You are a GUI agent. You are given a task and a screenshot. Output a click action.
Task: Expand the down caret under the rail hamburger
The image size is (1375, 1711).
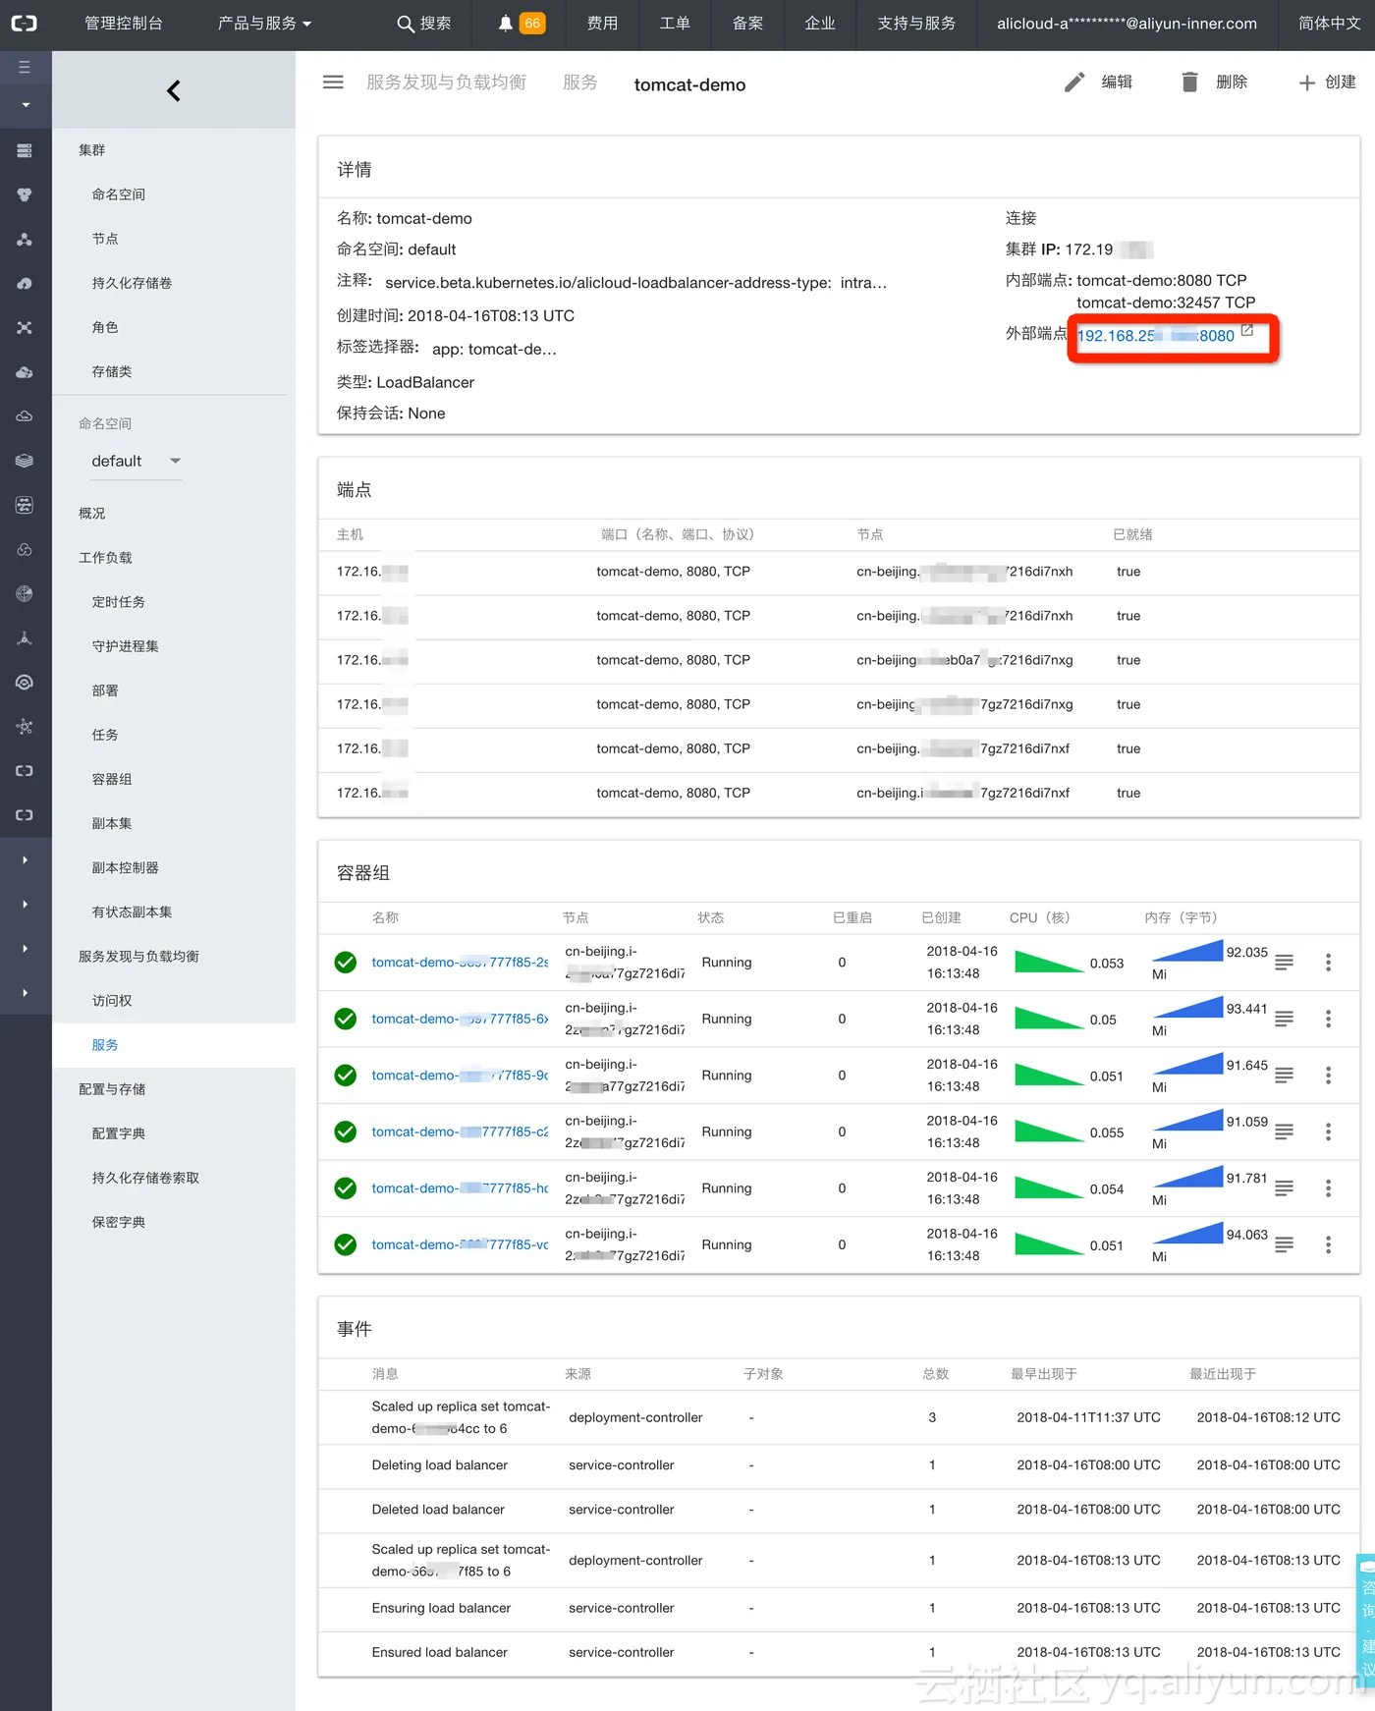pyautogui.click(x=26, y=105)
